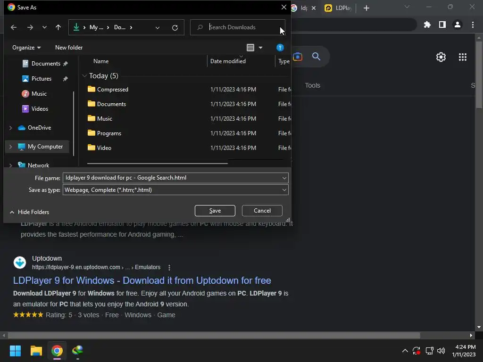Open Chrome tab search dropdown
483x362 pixels.
pos(407,7)
